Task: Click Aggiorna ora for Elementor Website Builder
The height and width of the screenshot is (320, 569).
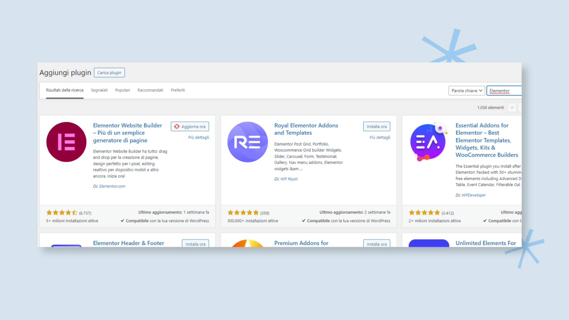Action: (190, 127)
